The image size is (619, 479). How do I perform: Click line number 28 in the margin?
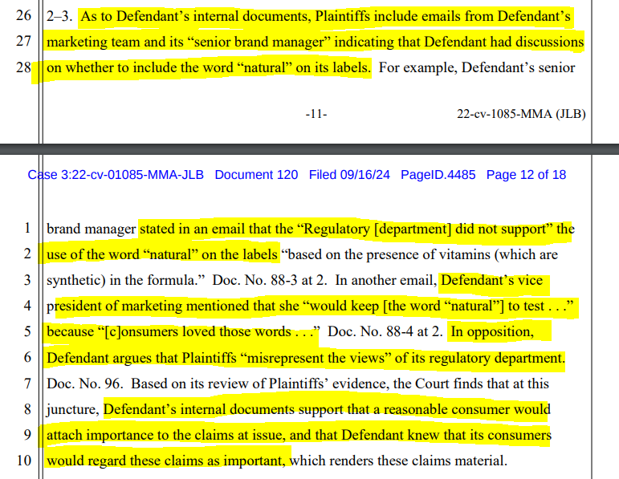click(x=23, y=67)
